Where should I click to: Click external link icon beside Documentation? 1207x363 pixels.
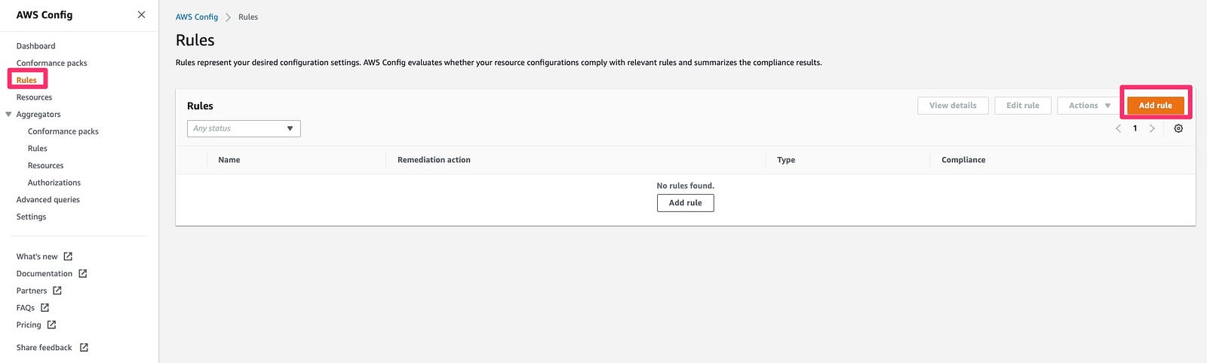pyautogui.click(x=83, y=273)
